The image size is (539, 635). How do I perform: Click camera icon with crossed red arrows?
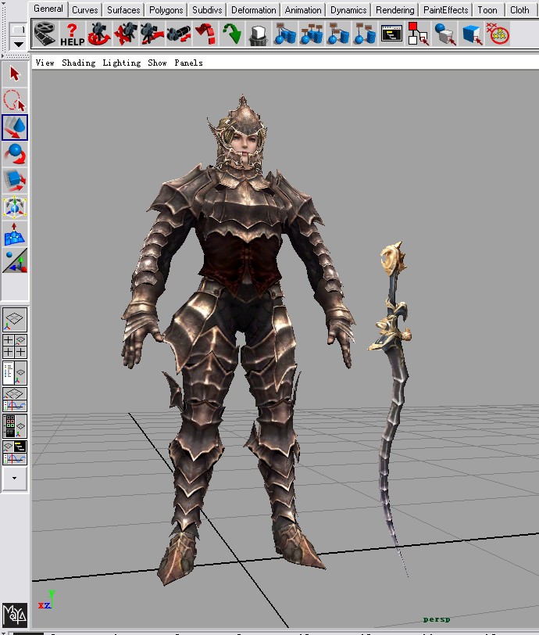[x=126, y=34]
